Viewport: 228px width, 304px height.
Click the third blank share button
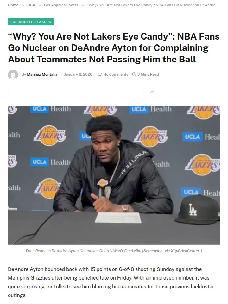122,92
